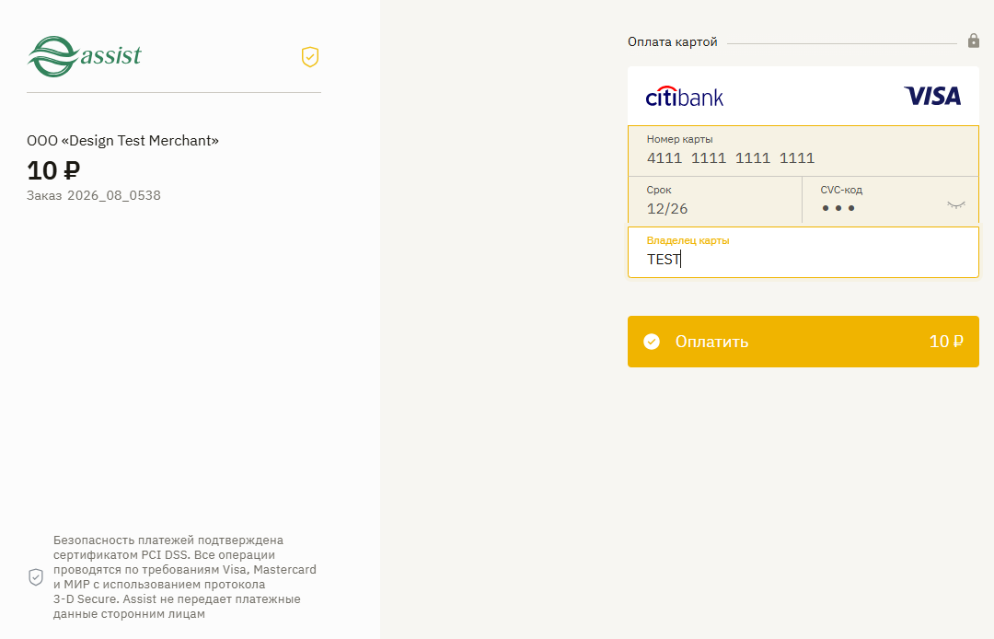Show the CVC code with eye icon
Screen dimensions: 994x639
[956, 204]
